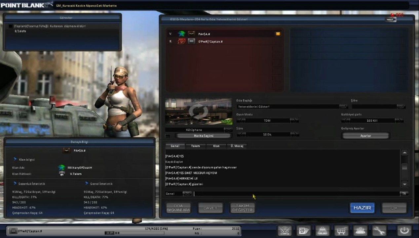Click the chat scrollbar thumb

pos(404,167)
